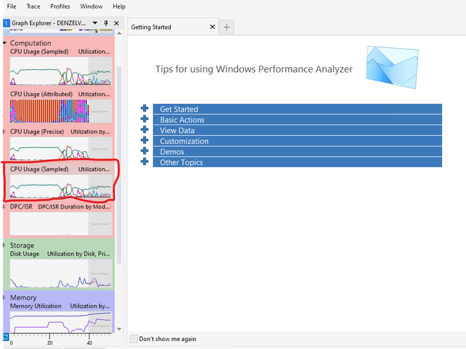This screenshot has height=349, width=466.
Task: Select the Disk Usage graph thumbnail
Action: tap(61, 273)
